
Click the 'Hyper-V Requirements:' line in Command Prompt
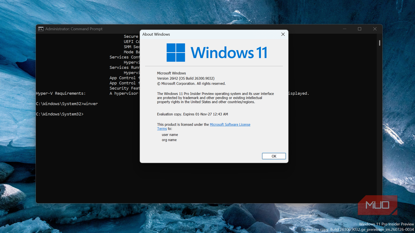coord(61,93)
